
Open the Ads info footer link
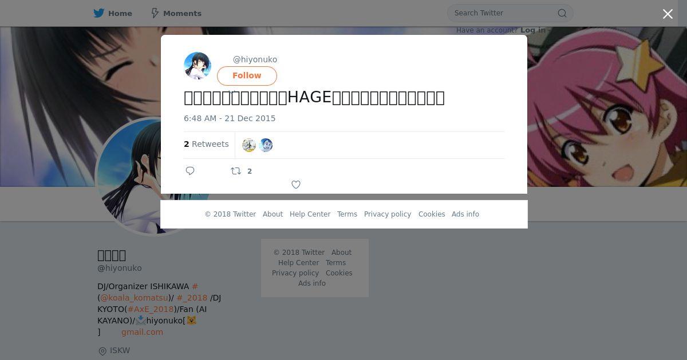pos(465,214)
